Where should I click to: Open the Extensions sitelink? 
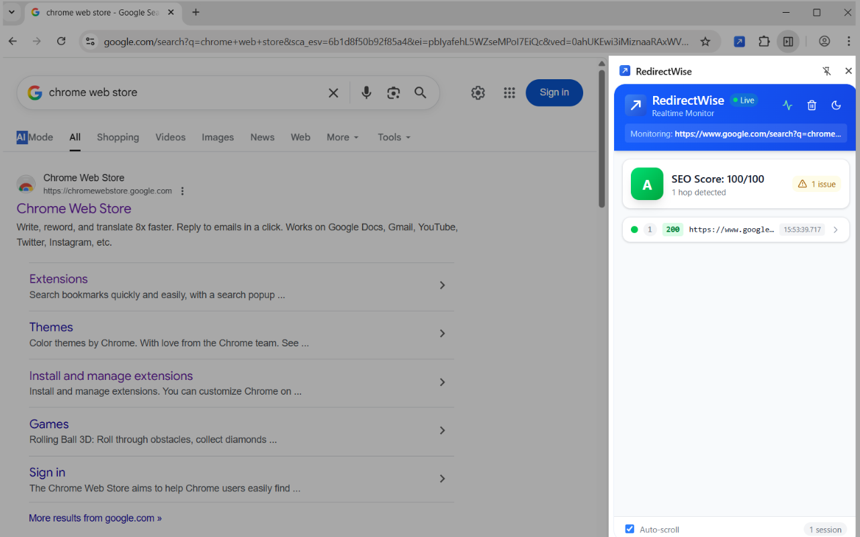tap(58, 279)
